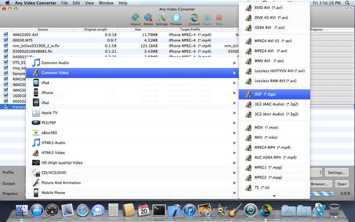Click the Size column header
The width and height of the screenshot is (355, 222).
point(138,29)
